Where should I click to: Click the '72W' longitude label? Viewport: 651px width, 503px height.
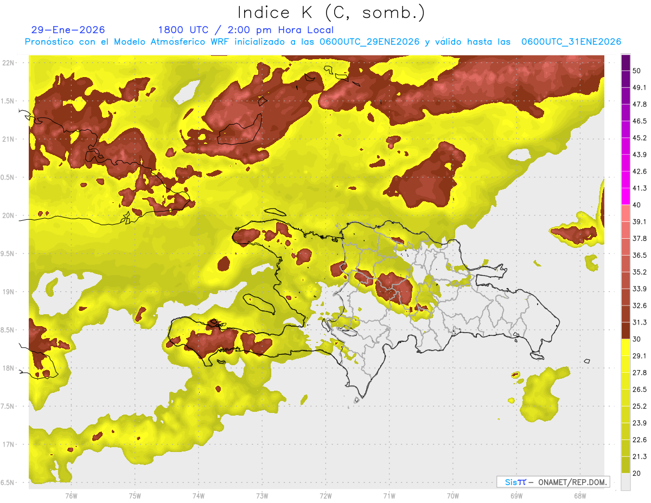tap(325, 495)
